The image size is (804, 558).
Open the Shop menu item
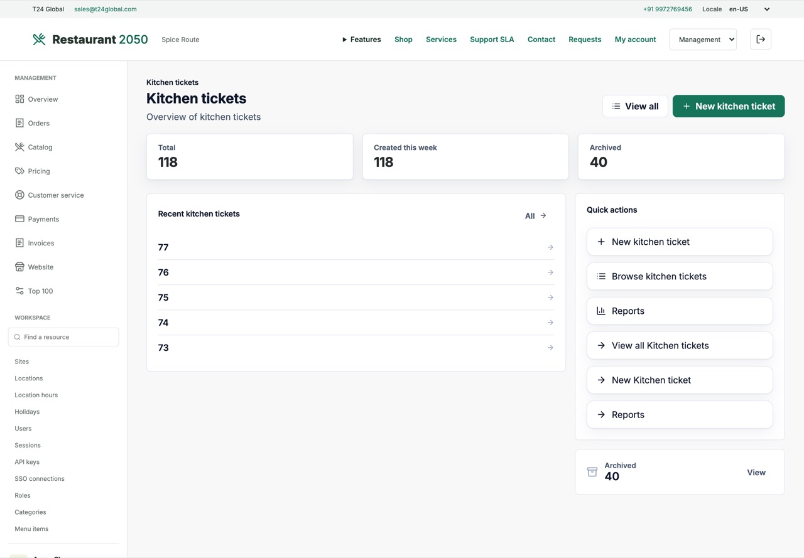point(403,40)
